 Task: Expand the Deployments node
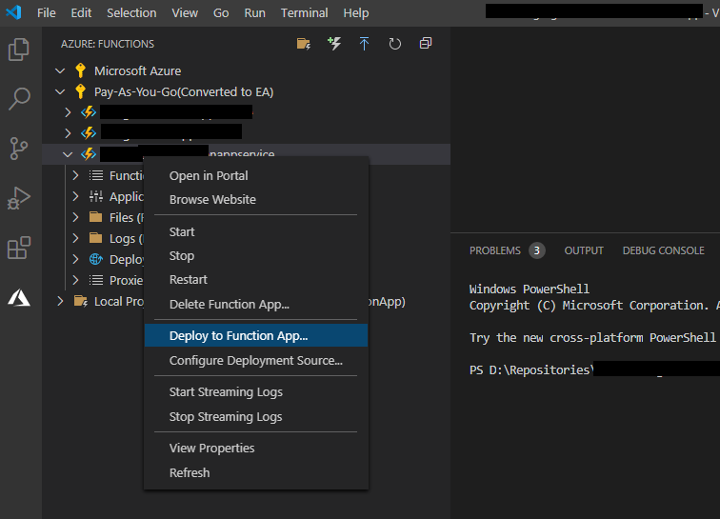pyautogui.click(x=76, y=259)
